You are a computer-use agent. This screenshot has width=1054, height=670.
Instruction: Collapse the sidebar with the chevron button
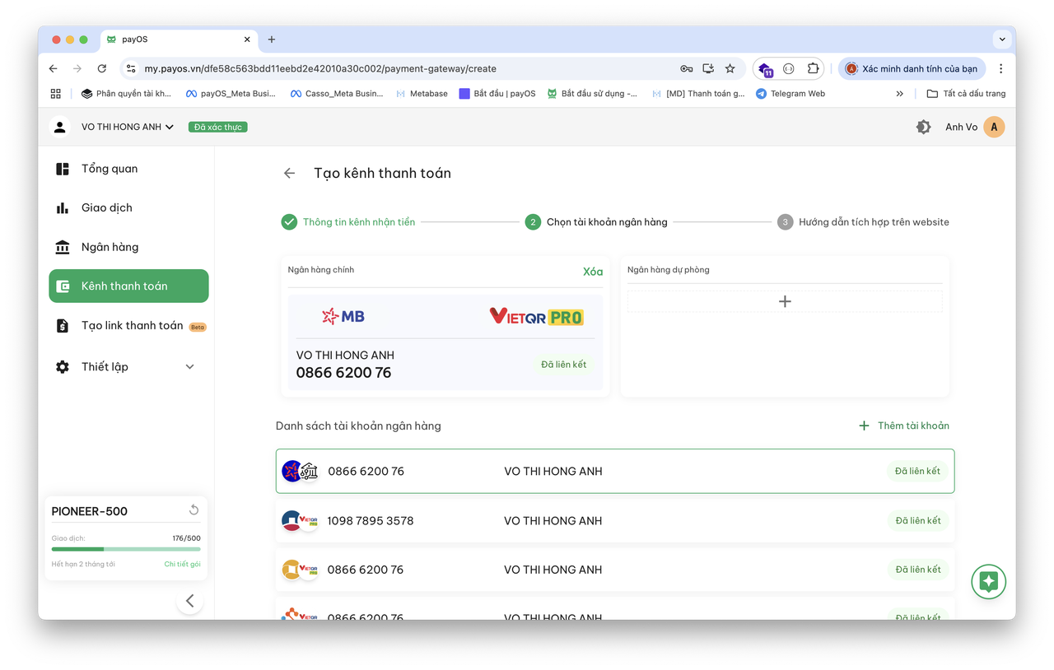click(x=190, y=601)
